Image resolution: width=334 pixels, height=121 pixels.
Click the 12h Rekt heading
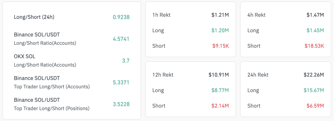(163, 75)
